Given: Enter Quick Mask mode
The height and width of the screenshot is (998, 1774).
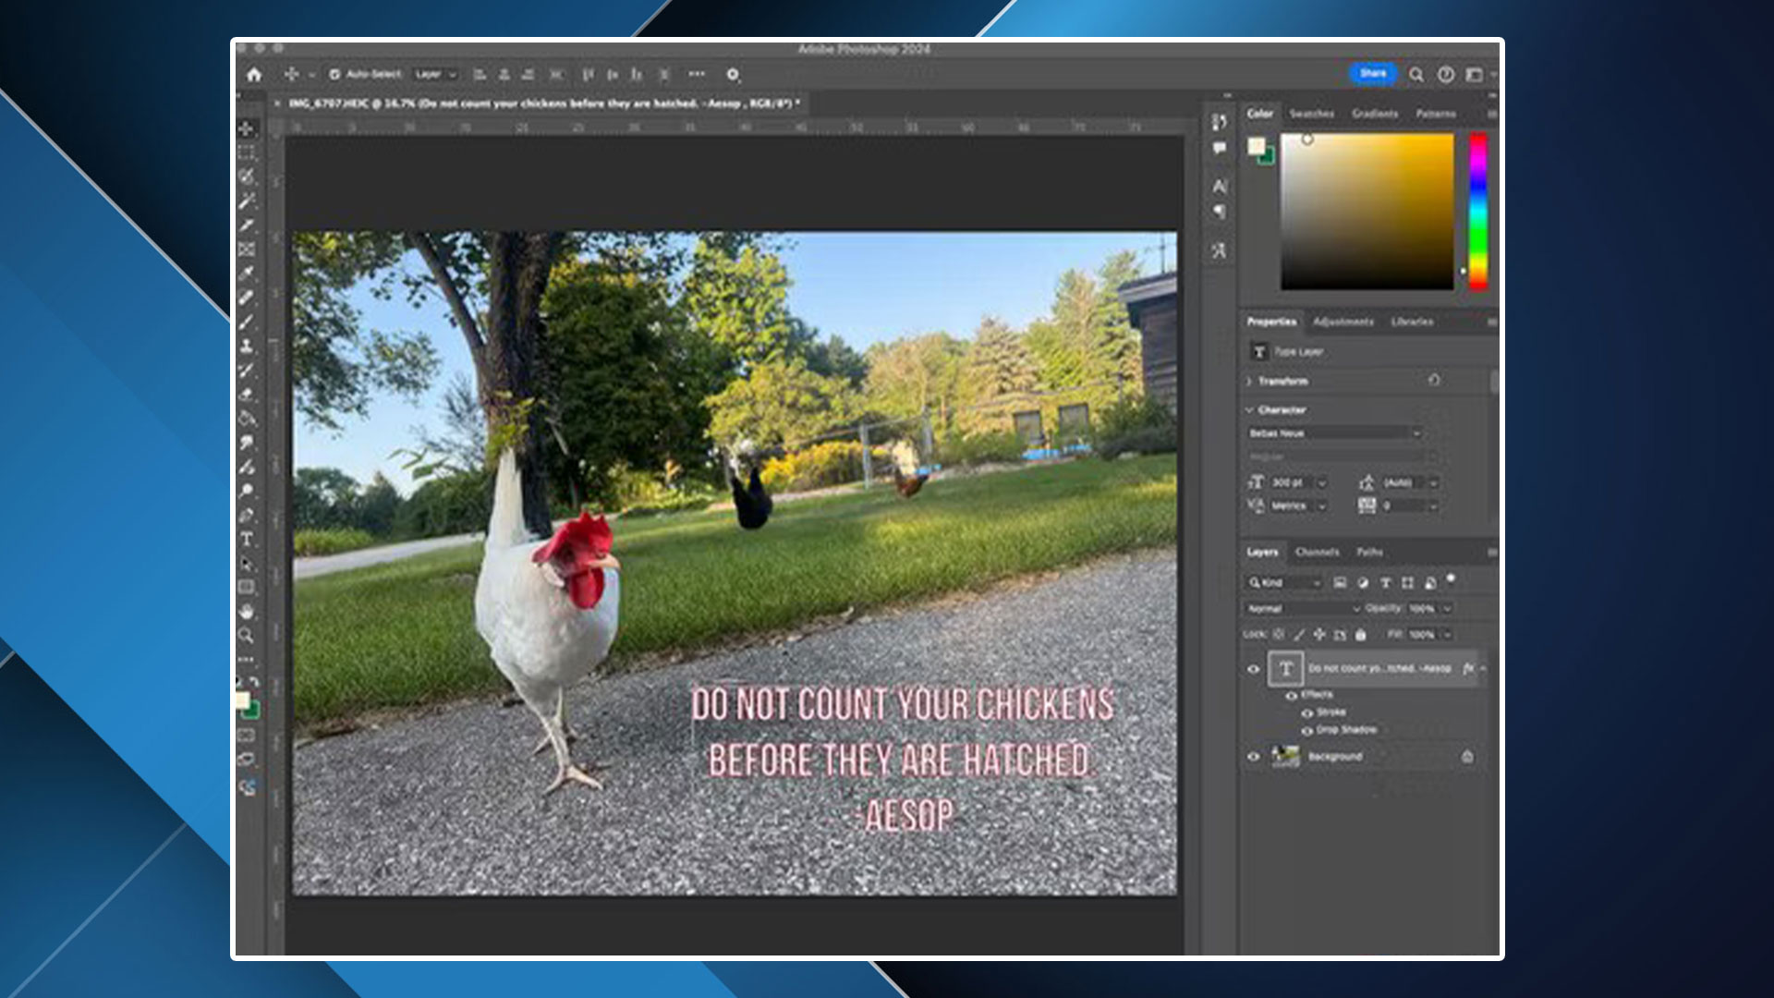Looking at the screenshot, I should [246, 736].
